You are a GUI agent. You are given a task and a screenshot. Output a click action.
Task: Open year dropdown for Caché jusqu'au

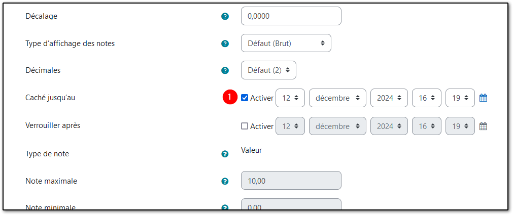389,98
